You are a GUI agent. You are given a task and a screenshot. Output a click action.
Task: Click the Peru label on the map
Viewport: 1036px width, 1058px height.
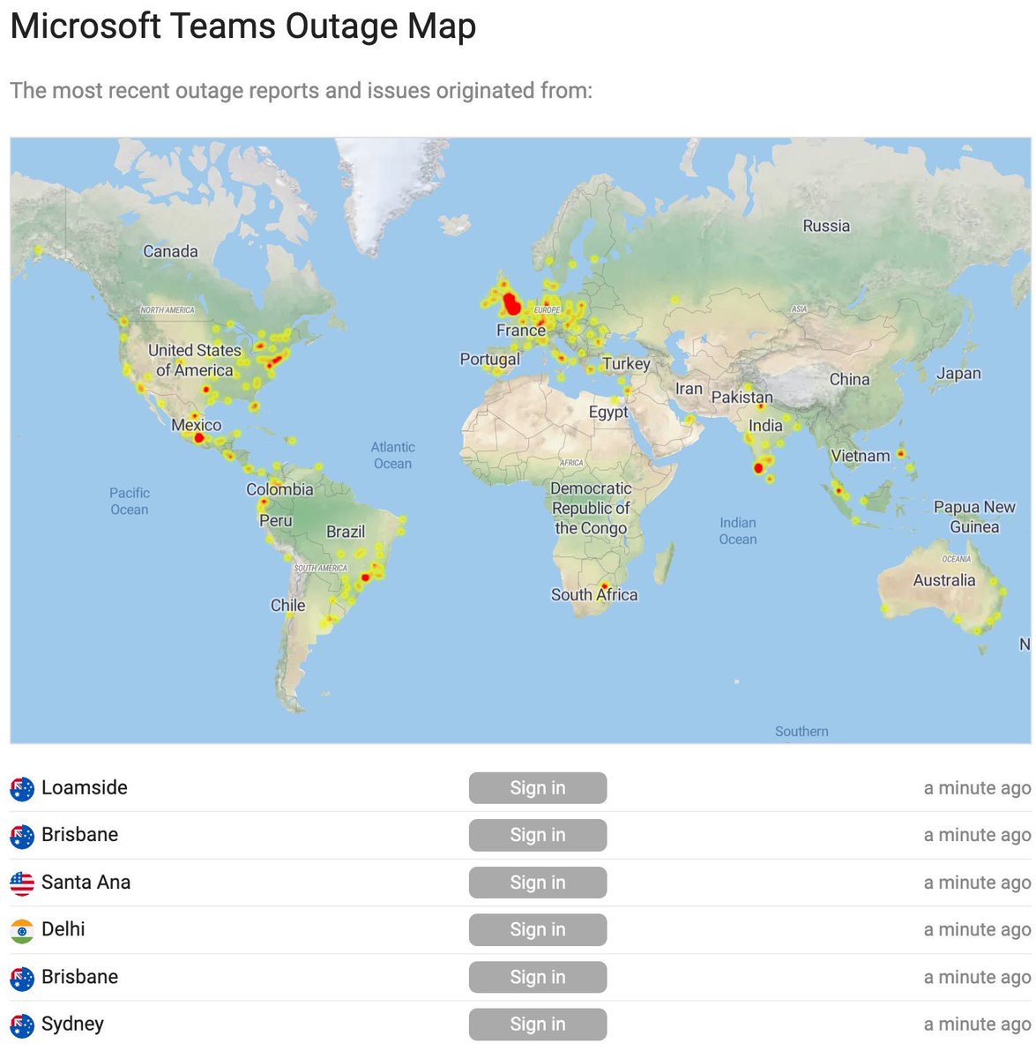[276, 521]
